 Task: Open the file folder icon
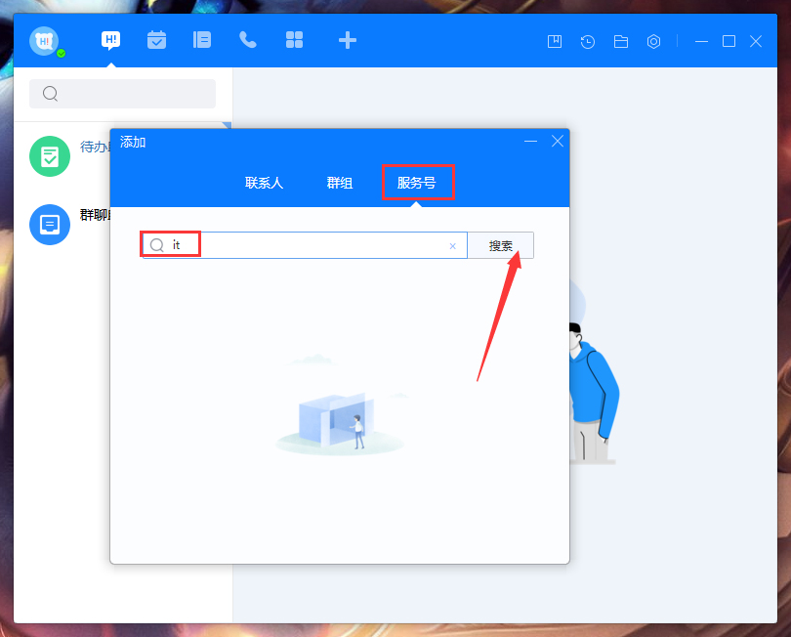620,41
